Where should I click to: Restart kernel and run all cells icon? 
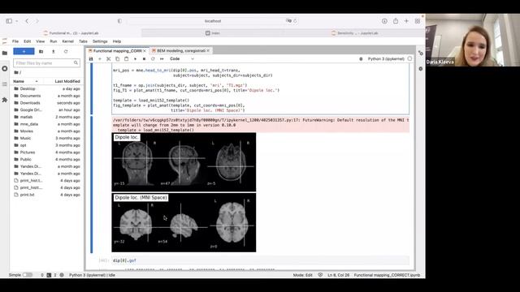coord(162,59)
